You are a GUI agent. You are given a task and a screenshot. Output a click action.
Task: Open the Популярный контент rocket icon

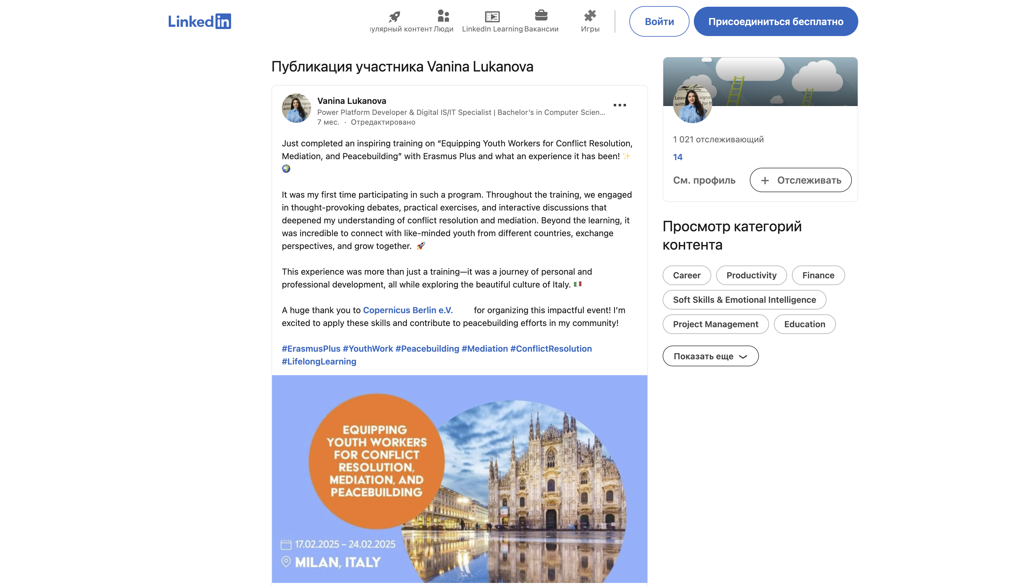(x=394, y=16)
